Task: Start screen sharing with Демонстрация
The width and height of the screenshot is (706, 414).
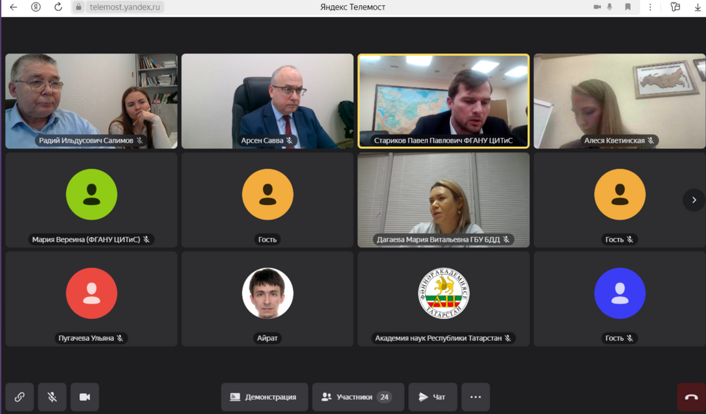Action: point(264,397)
